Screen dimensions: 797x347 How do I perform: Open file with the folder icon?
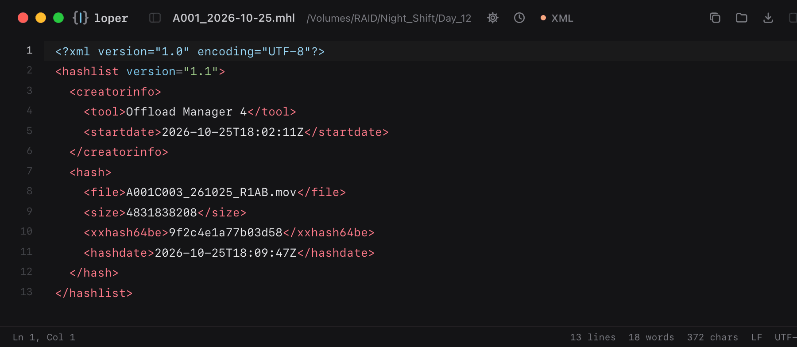742,18
